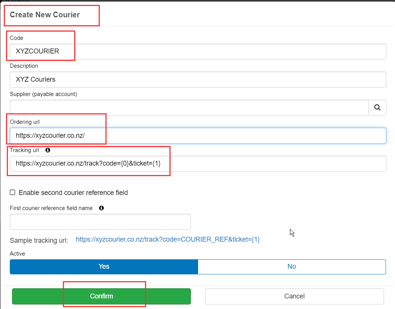Set Active to No
Viewport: 395px width, 309px height.
292,266
